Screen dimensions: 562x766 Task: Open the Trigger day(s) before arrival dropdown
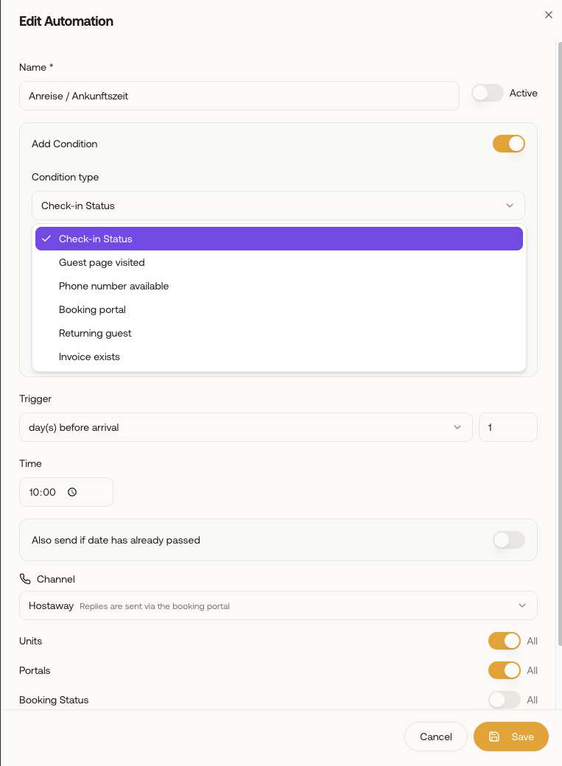click(246, 427)
